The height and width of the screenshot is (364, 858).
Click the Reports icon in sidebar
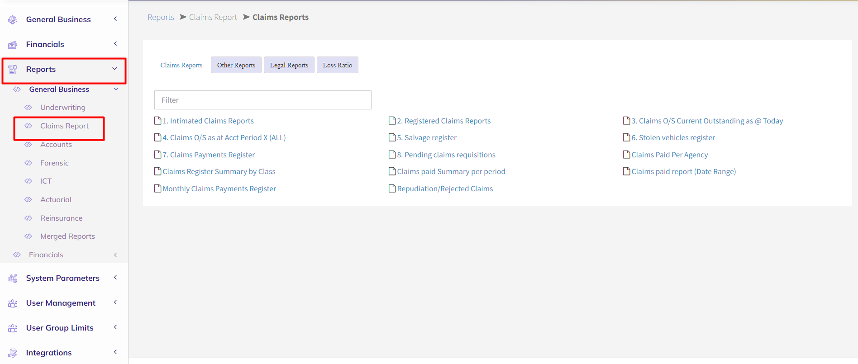click(x=13, y=69)
